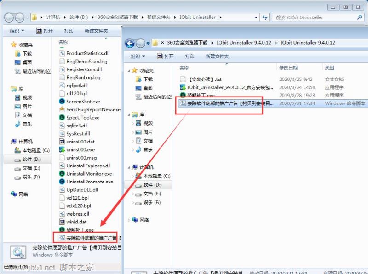The height and width of the screenshot is (274, 368).
Task: Open 视频 library icon in rear sidebar
Action: click(x=17, y=97)
